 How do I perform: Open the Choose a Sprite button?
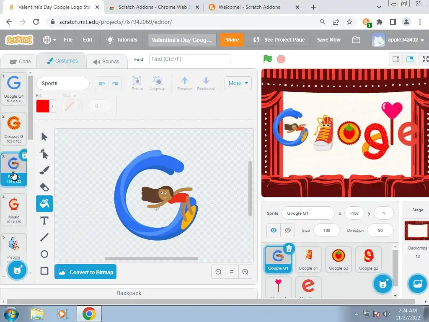[383, 284]
